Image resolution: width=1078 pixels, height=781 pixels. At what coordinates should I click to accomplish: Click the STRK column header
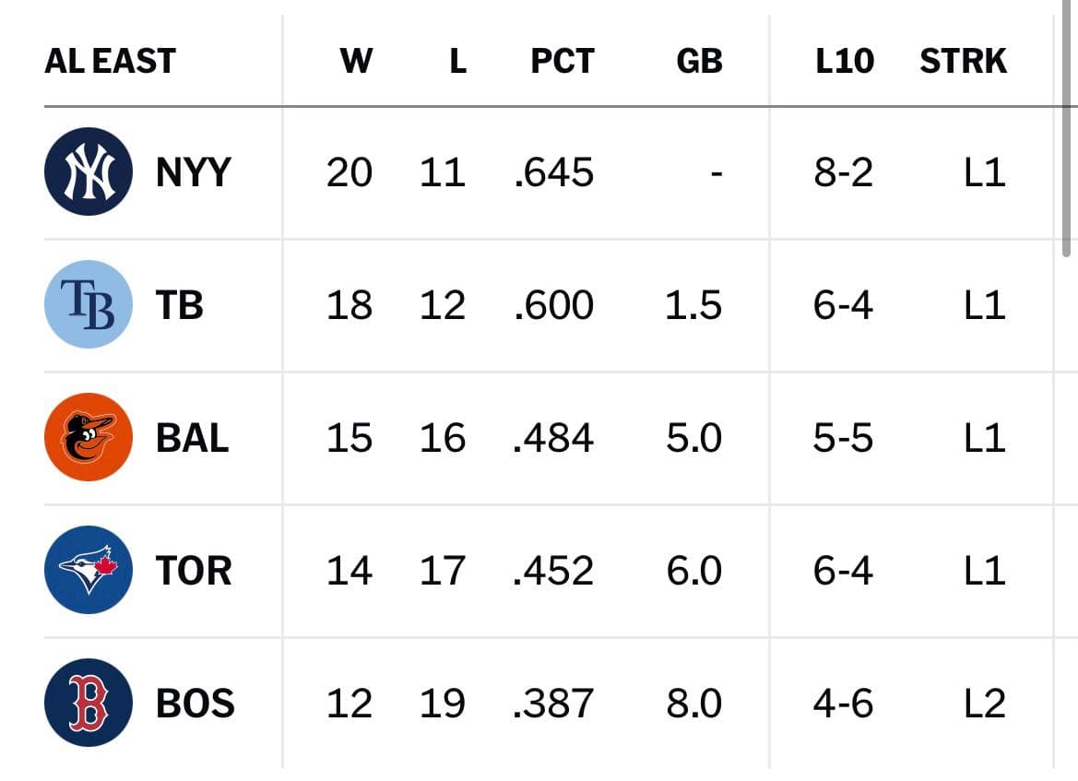[x=963, y=61]
